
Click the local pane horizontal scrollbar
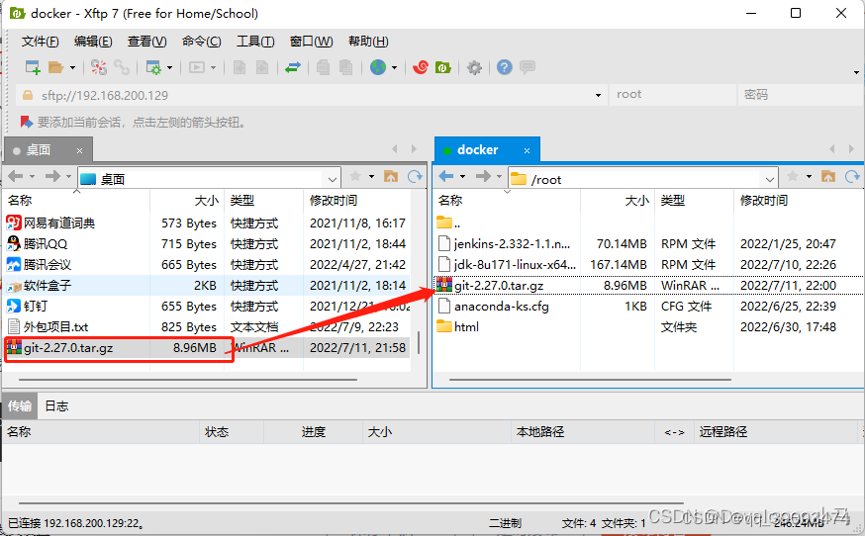tap(188, 380)
